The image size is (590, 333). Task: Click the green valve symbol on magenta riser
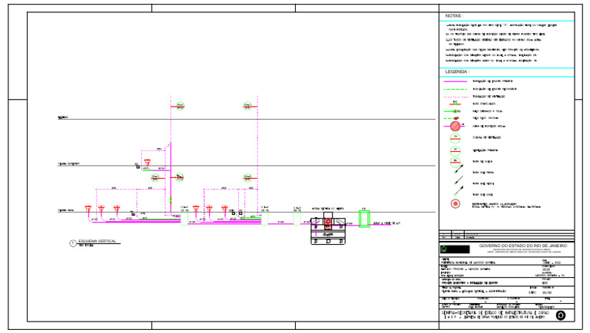171,201
